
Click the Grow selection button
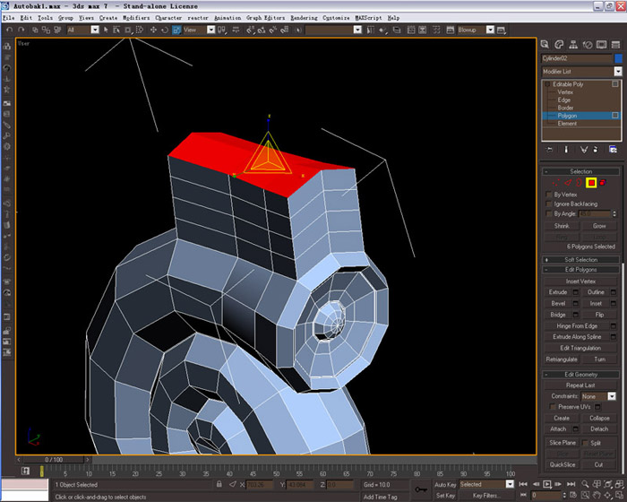point(599,226)
